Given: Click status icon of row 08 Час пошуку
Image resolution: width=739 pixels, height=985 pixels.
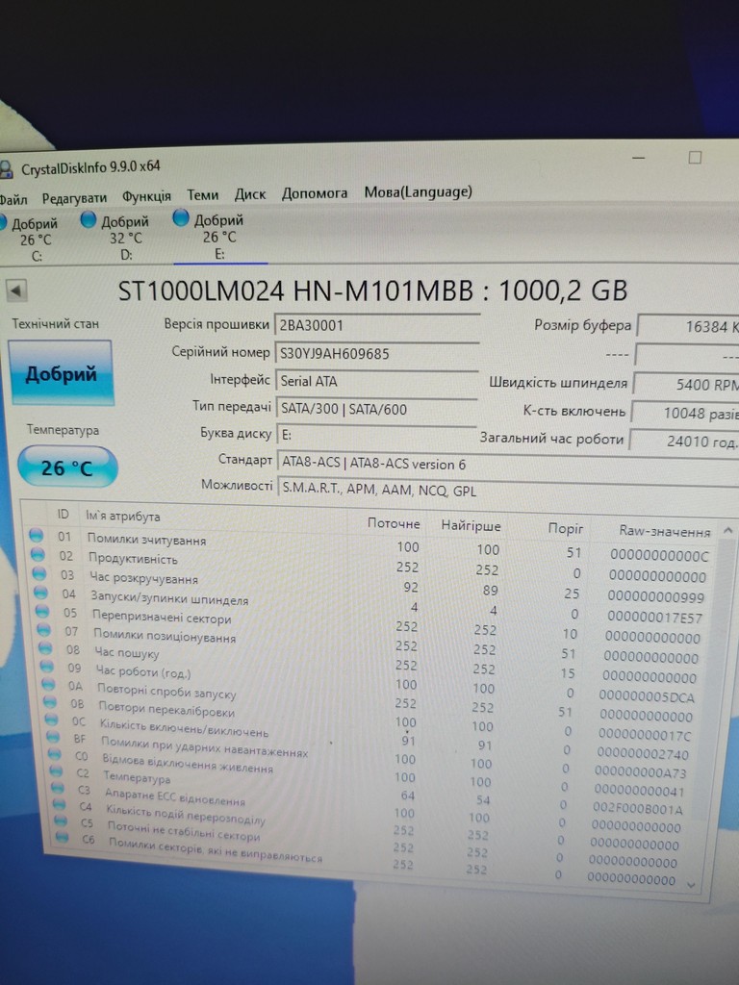Looking at the screenshot, I should coord(46,647).
